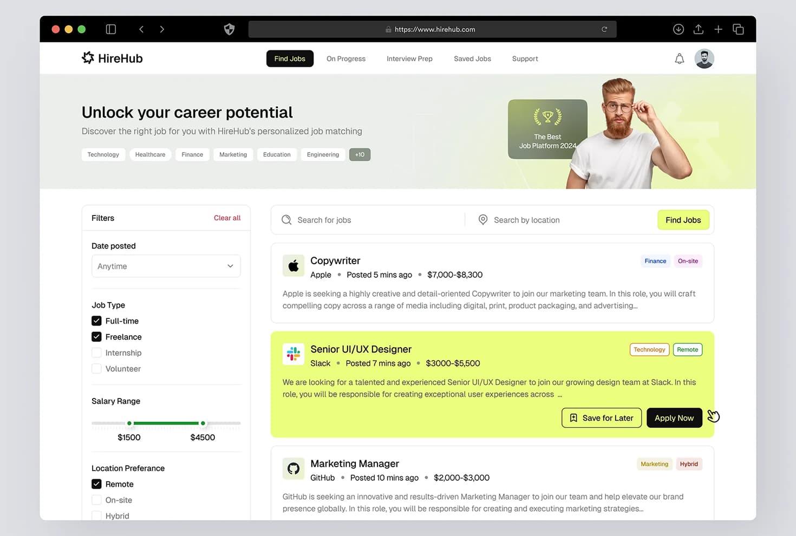796x536 pixels.
Task: Toggle the browser sidebar panel icon
Action: [x=111, y=29]
